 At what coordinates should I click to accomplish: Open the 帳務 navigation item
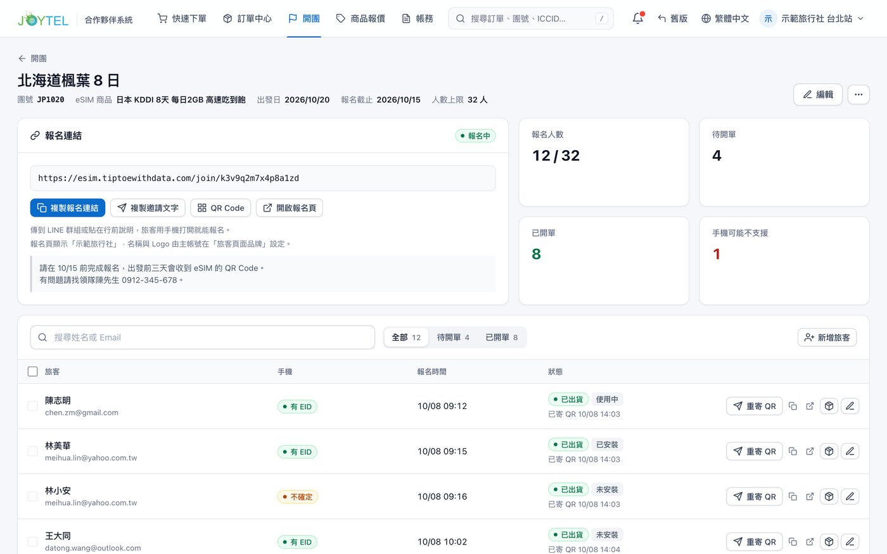[418, 18]
